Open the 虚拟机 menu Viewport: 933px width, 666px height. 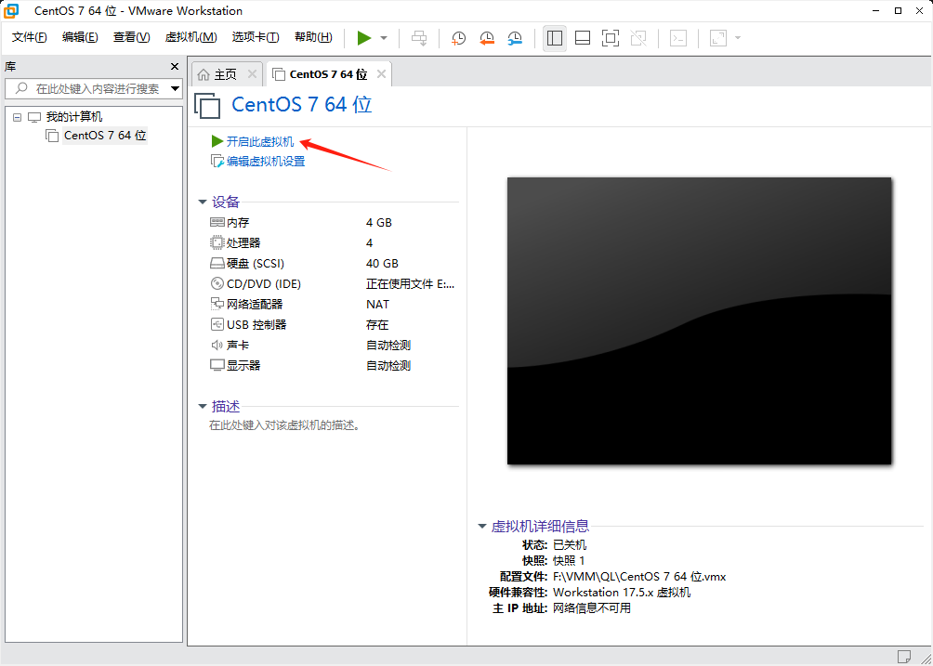pos(191,37)
